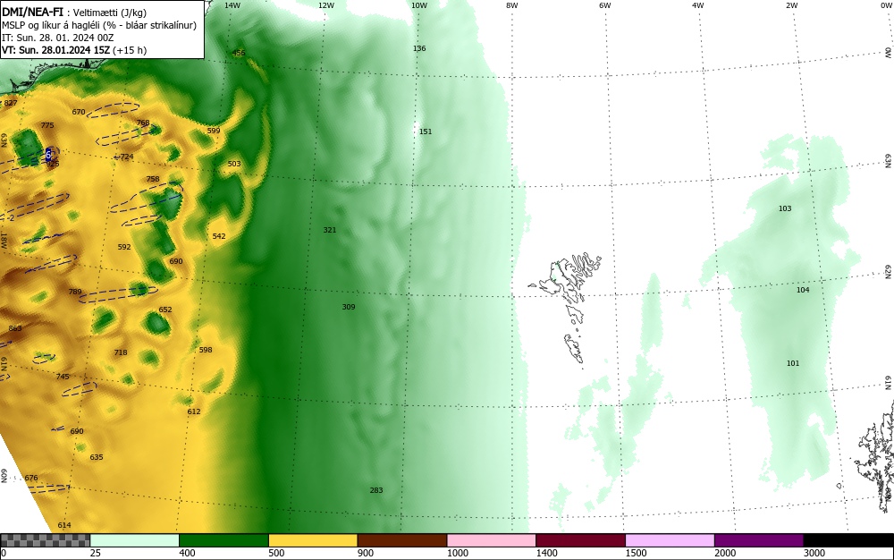Click the legend scale number 1400
The height and width of the screenshot is (560, 894).
click(x=546, y=553)
